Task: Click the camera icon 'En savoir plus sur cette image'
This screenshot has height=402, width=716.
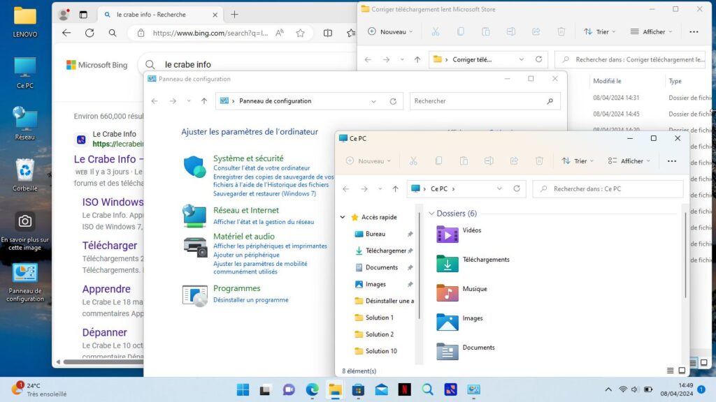Action: 24,221
